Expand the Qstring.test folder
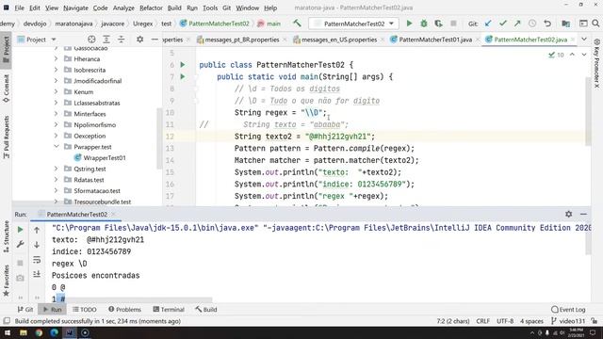Screen dimensions: 603x339 (57, 169)
